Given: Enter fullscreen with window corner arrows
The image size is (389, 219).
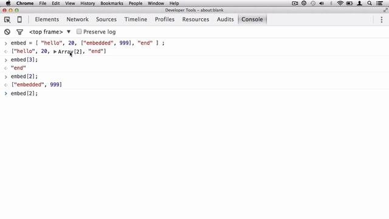Looking at the screenshot, I should [385, 10].
